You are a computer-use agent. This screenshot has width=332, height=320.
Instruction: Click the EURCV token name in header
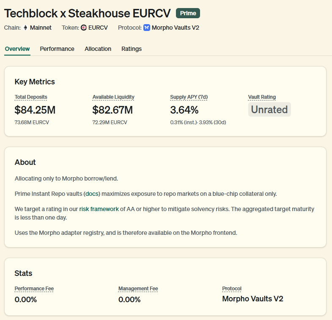(x=98, y=28)
